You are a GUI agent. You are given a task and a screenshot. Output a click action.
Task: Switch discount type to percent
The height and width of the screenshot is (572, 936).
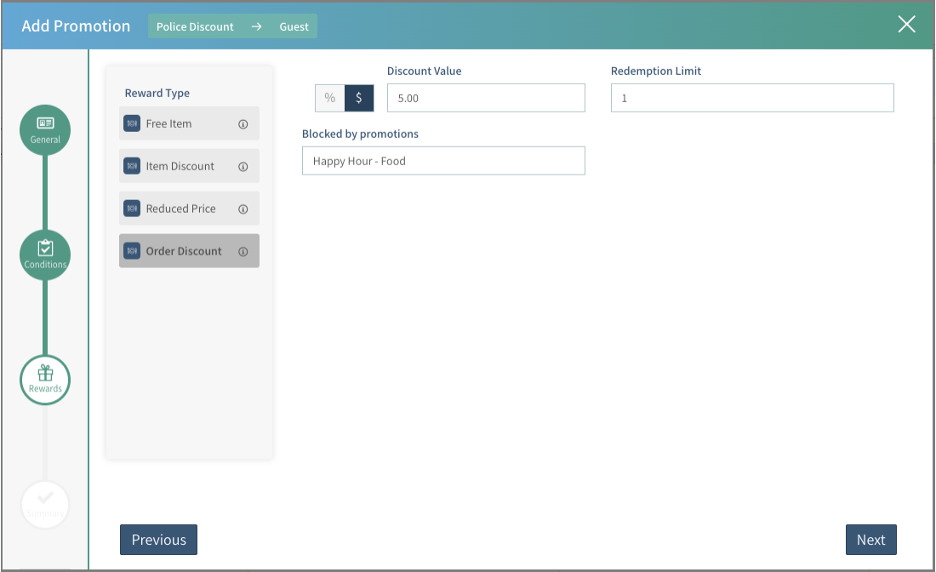tap(330, 98)
